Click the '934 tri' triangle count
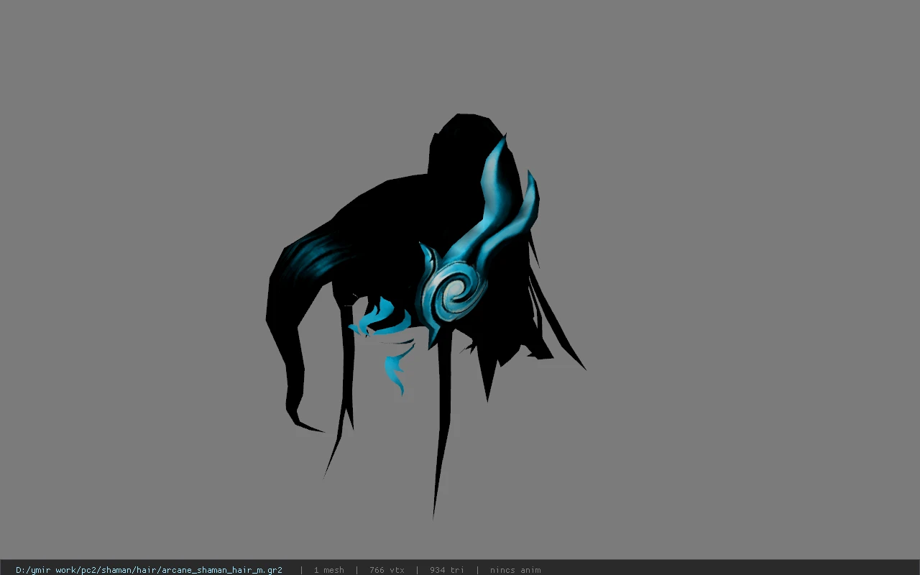 pos(447,570)
